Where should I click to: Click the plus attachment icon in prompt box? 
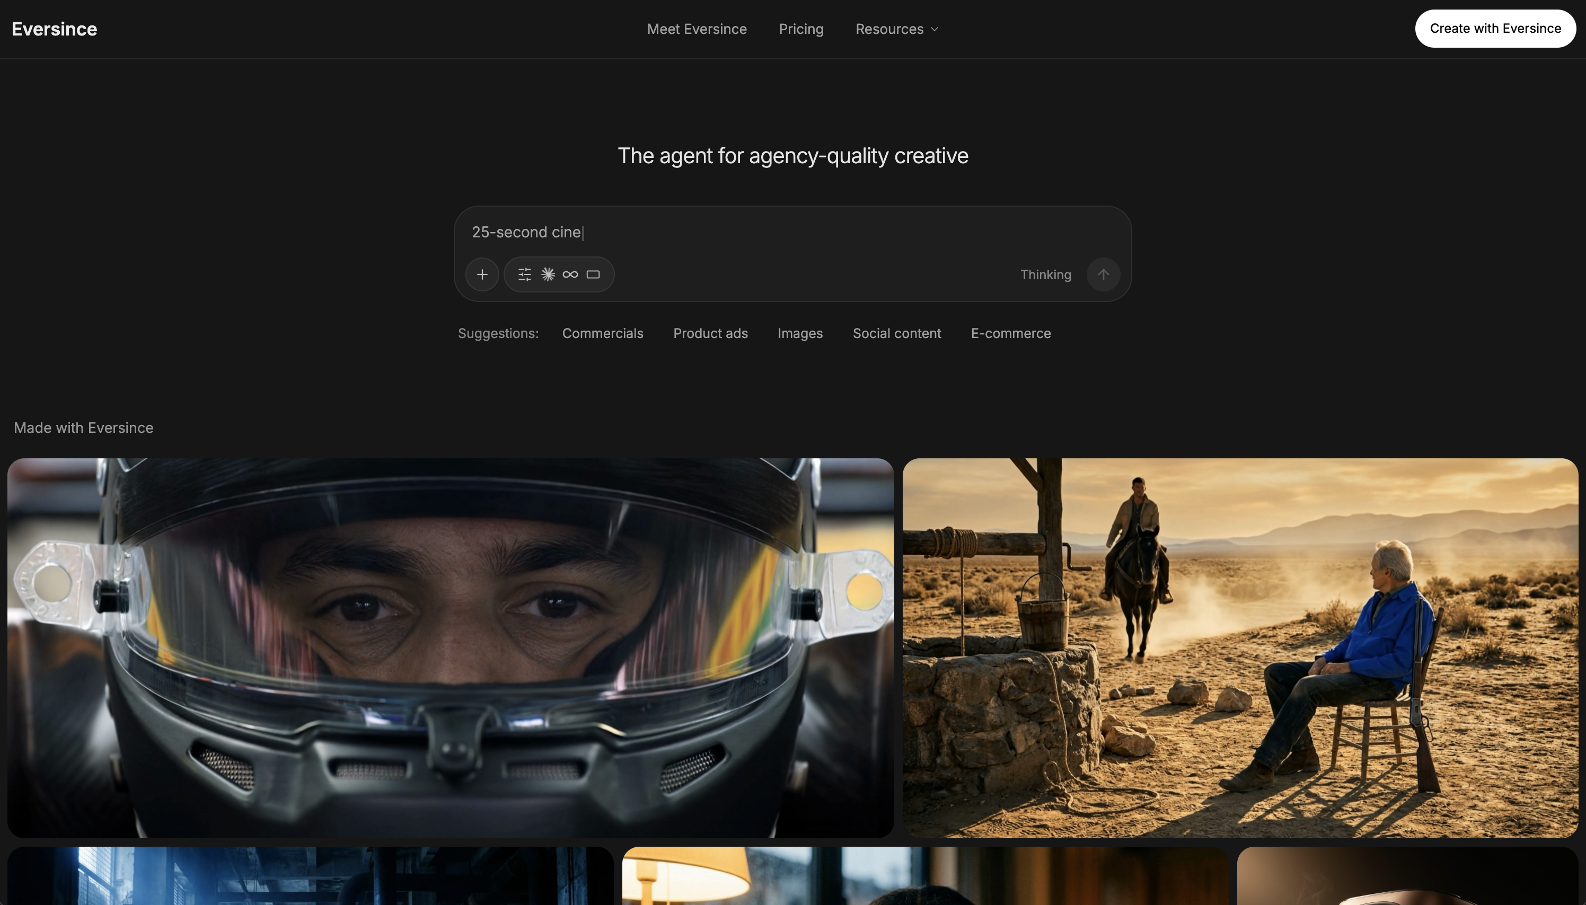[482, 274]
